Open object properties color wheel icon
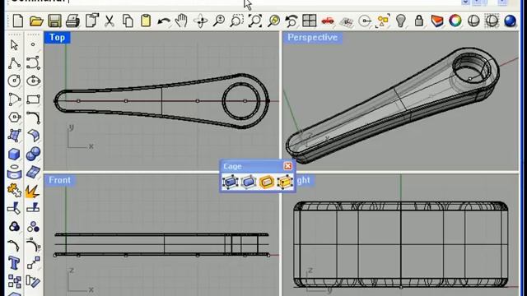 tap(455, 21)
